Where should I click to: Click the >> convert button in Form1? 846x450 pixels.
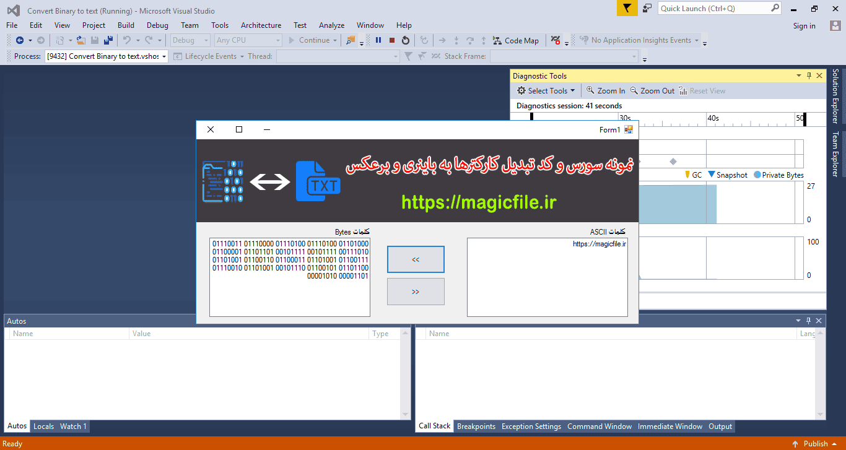click(x=416, y=292)
